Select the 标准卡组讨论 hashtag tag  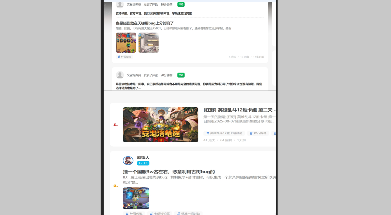click(x=189, y=213)
